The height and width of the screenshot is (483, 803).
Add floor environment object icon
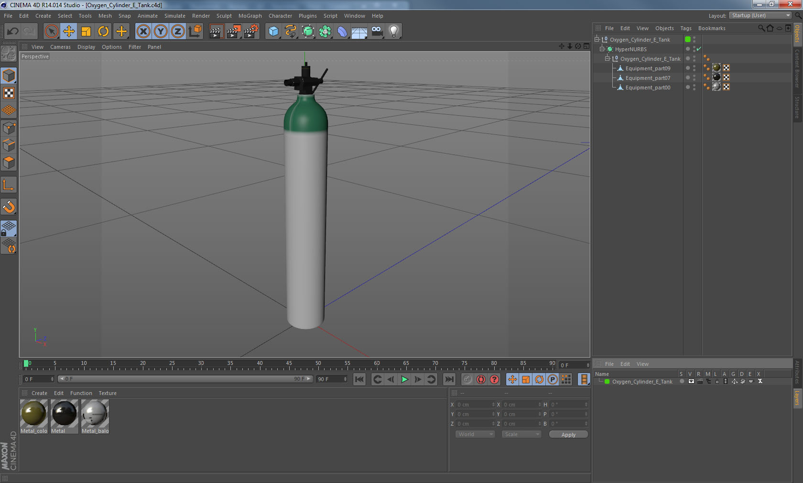(x=359, y=32)
